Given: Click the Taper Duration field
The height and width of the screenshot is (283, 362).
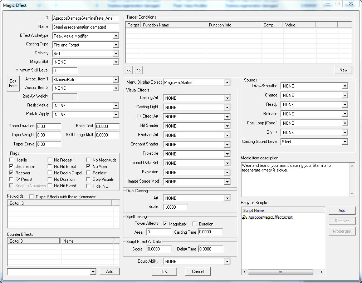Looking at the screenshot, I should click(x=49, y=126).
